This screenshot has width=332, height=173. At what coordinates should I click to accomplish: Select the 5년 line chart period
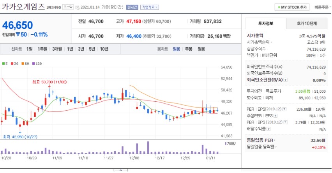point(92,49)
